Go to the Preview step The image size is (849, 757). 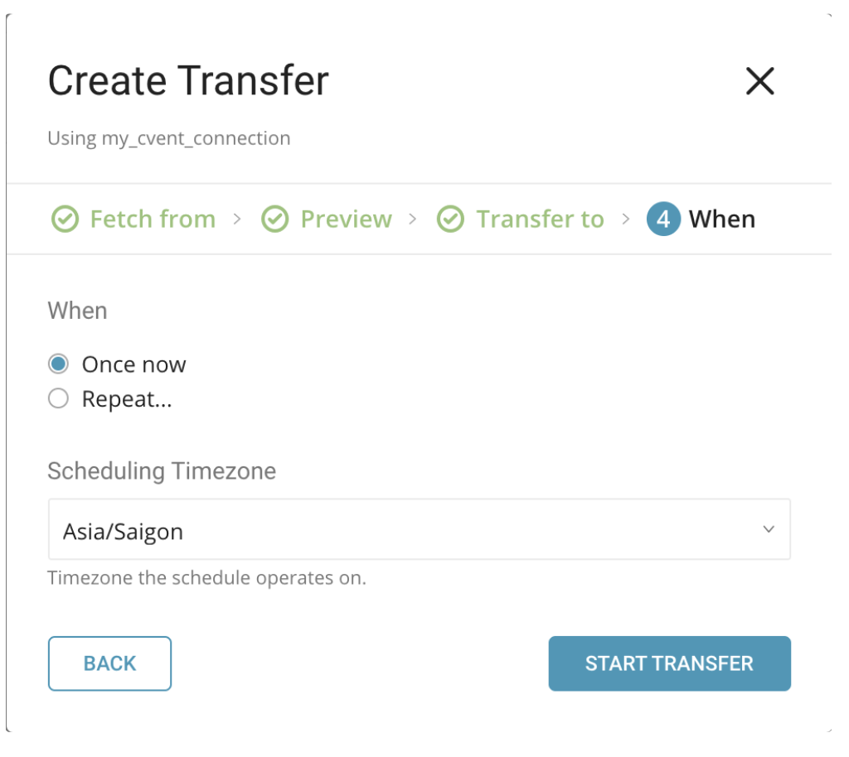point(346,219)
